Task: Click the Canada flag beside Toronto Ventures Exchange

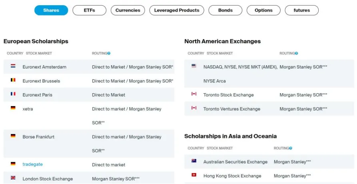Action: coord(194,108)
